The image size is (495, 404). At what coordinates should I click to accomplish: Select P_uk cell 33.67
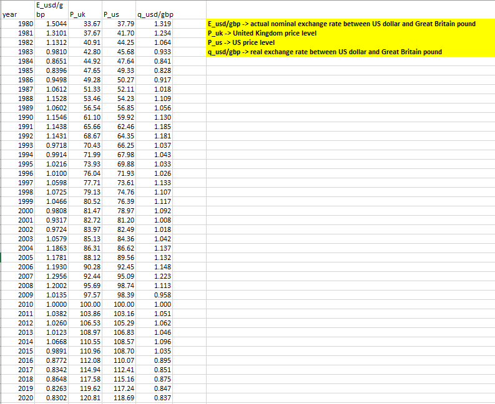[x=86, y=24]
